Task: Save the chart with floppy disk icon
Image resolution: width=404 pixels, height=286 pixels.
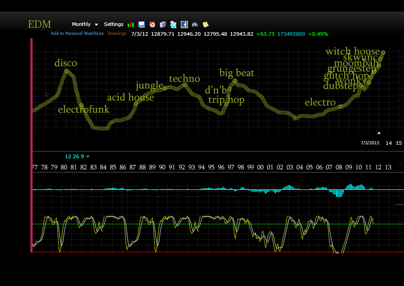Action: 142,25
